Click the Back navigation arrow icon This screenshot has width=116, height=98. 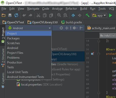pyautogui.click(x=73, y=15)
